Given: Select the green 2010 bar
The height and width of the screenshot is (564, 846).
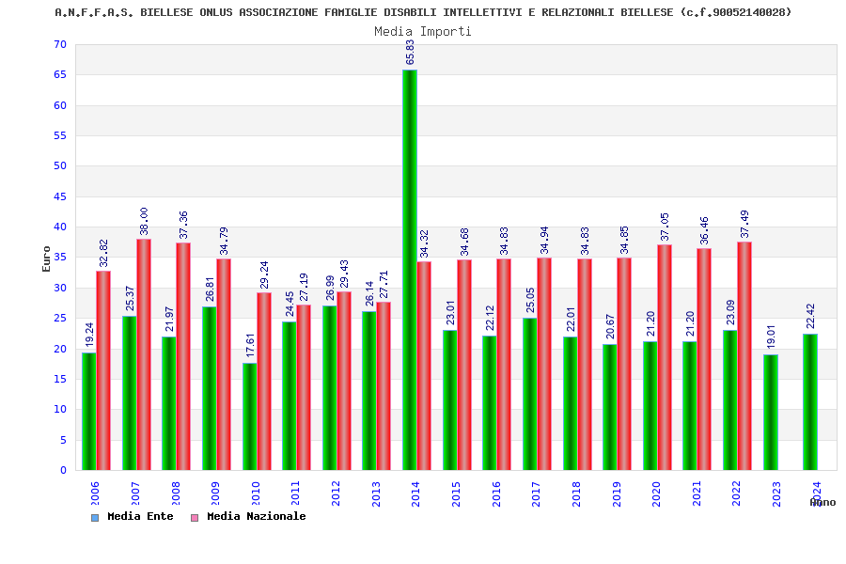Looking at the screenshot, I should point(250,416).
